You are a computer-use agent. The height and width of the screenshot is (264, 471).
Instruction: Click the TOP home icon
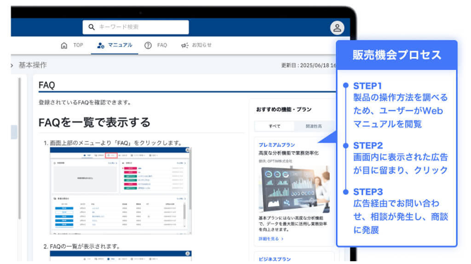(64, 46)
